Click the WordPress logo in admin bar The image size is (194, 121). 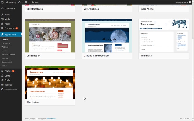pyautogui.click(x=2, y=2)
